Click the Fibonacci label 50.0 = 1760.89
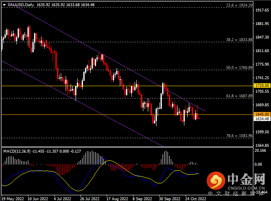This screenshot has height=201, width=271. click(239, 68)
